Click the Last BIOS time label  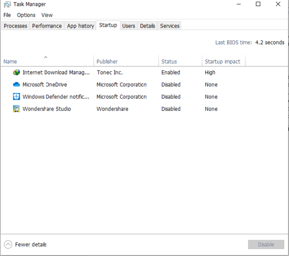pyautogui.click(x=233, y=42)
